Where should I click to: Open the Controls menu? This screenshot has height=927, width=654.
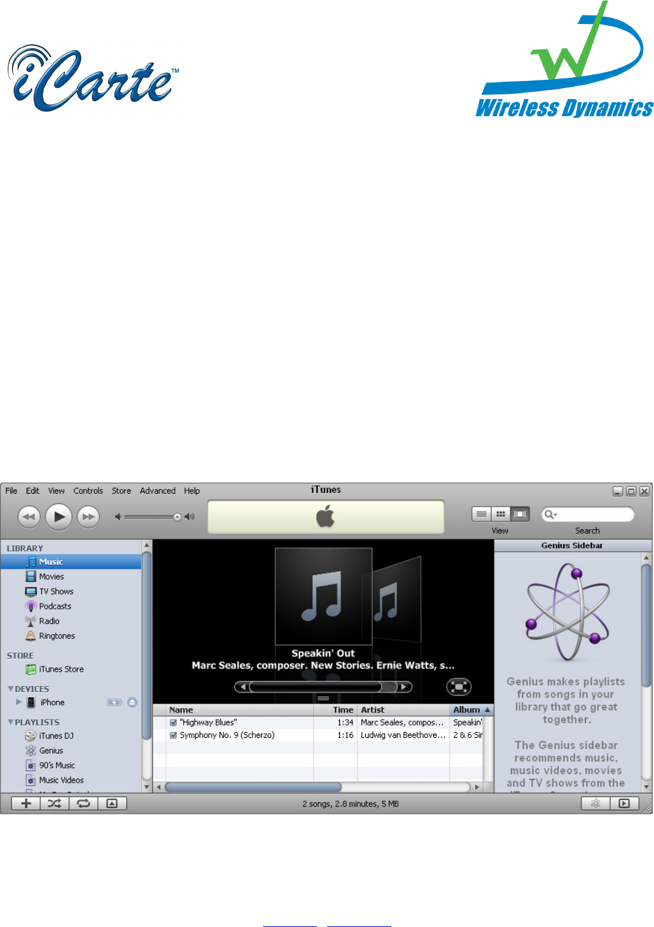point(88,491)
